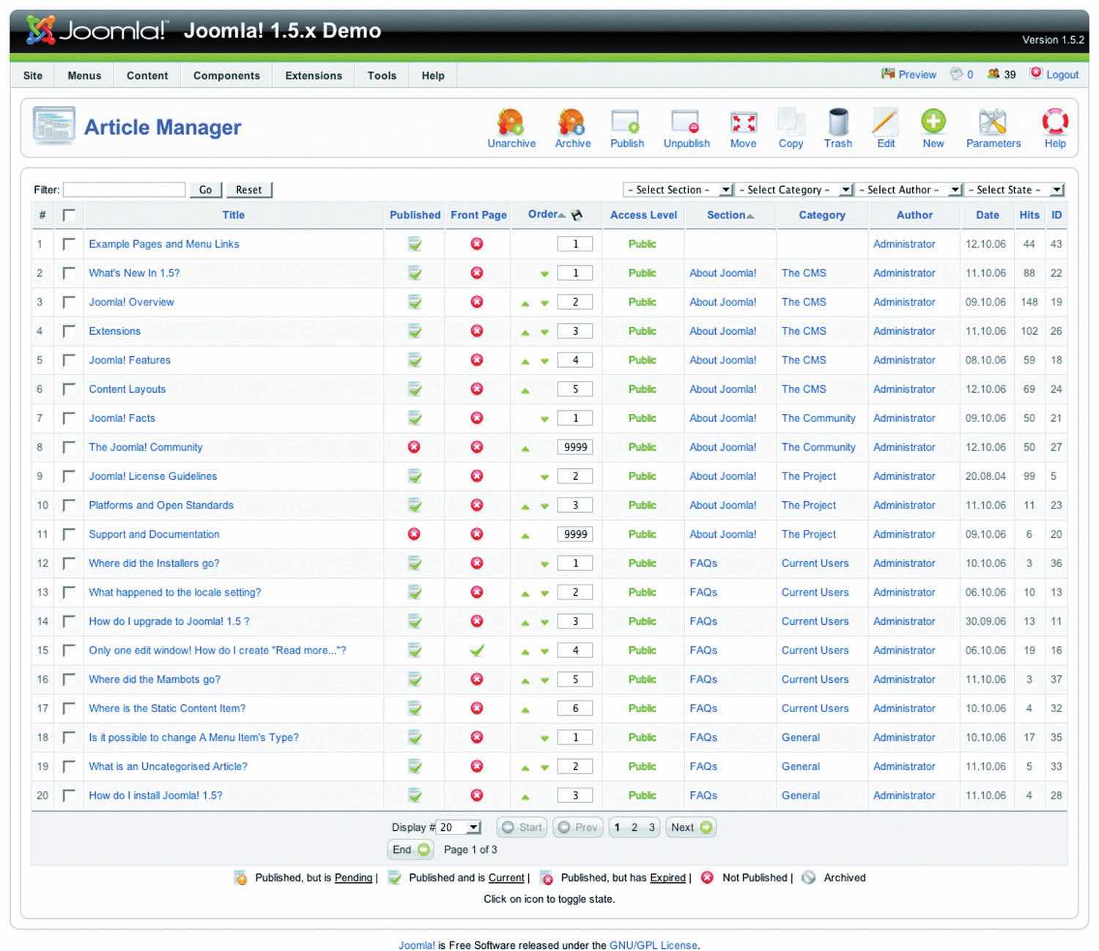Save order using the icon beside Order
This screenshot has height=951, width=1099.
tap(577, 215)
